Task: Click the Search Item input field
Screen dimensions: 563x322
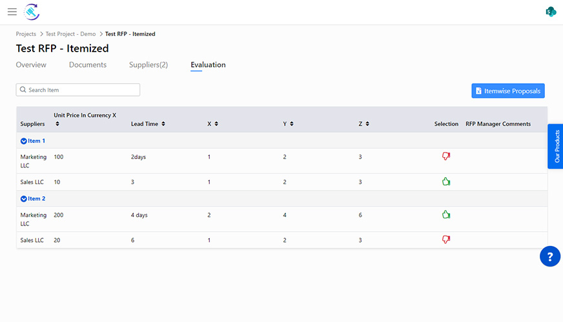Action: 78,90
